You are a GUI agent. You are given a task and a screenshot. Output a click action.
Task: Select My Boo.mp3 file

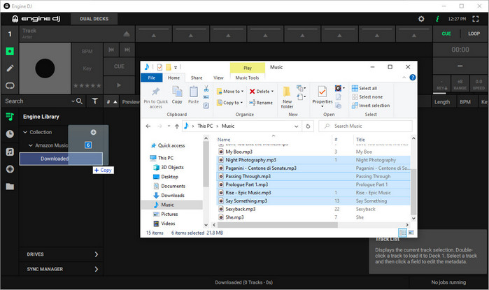tap(239, 152)
